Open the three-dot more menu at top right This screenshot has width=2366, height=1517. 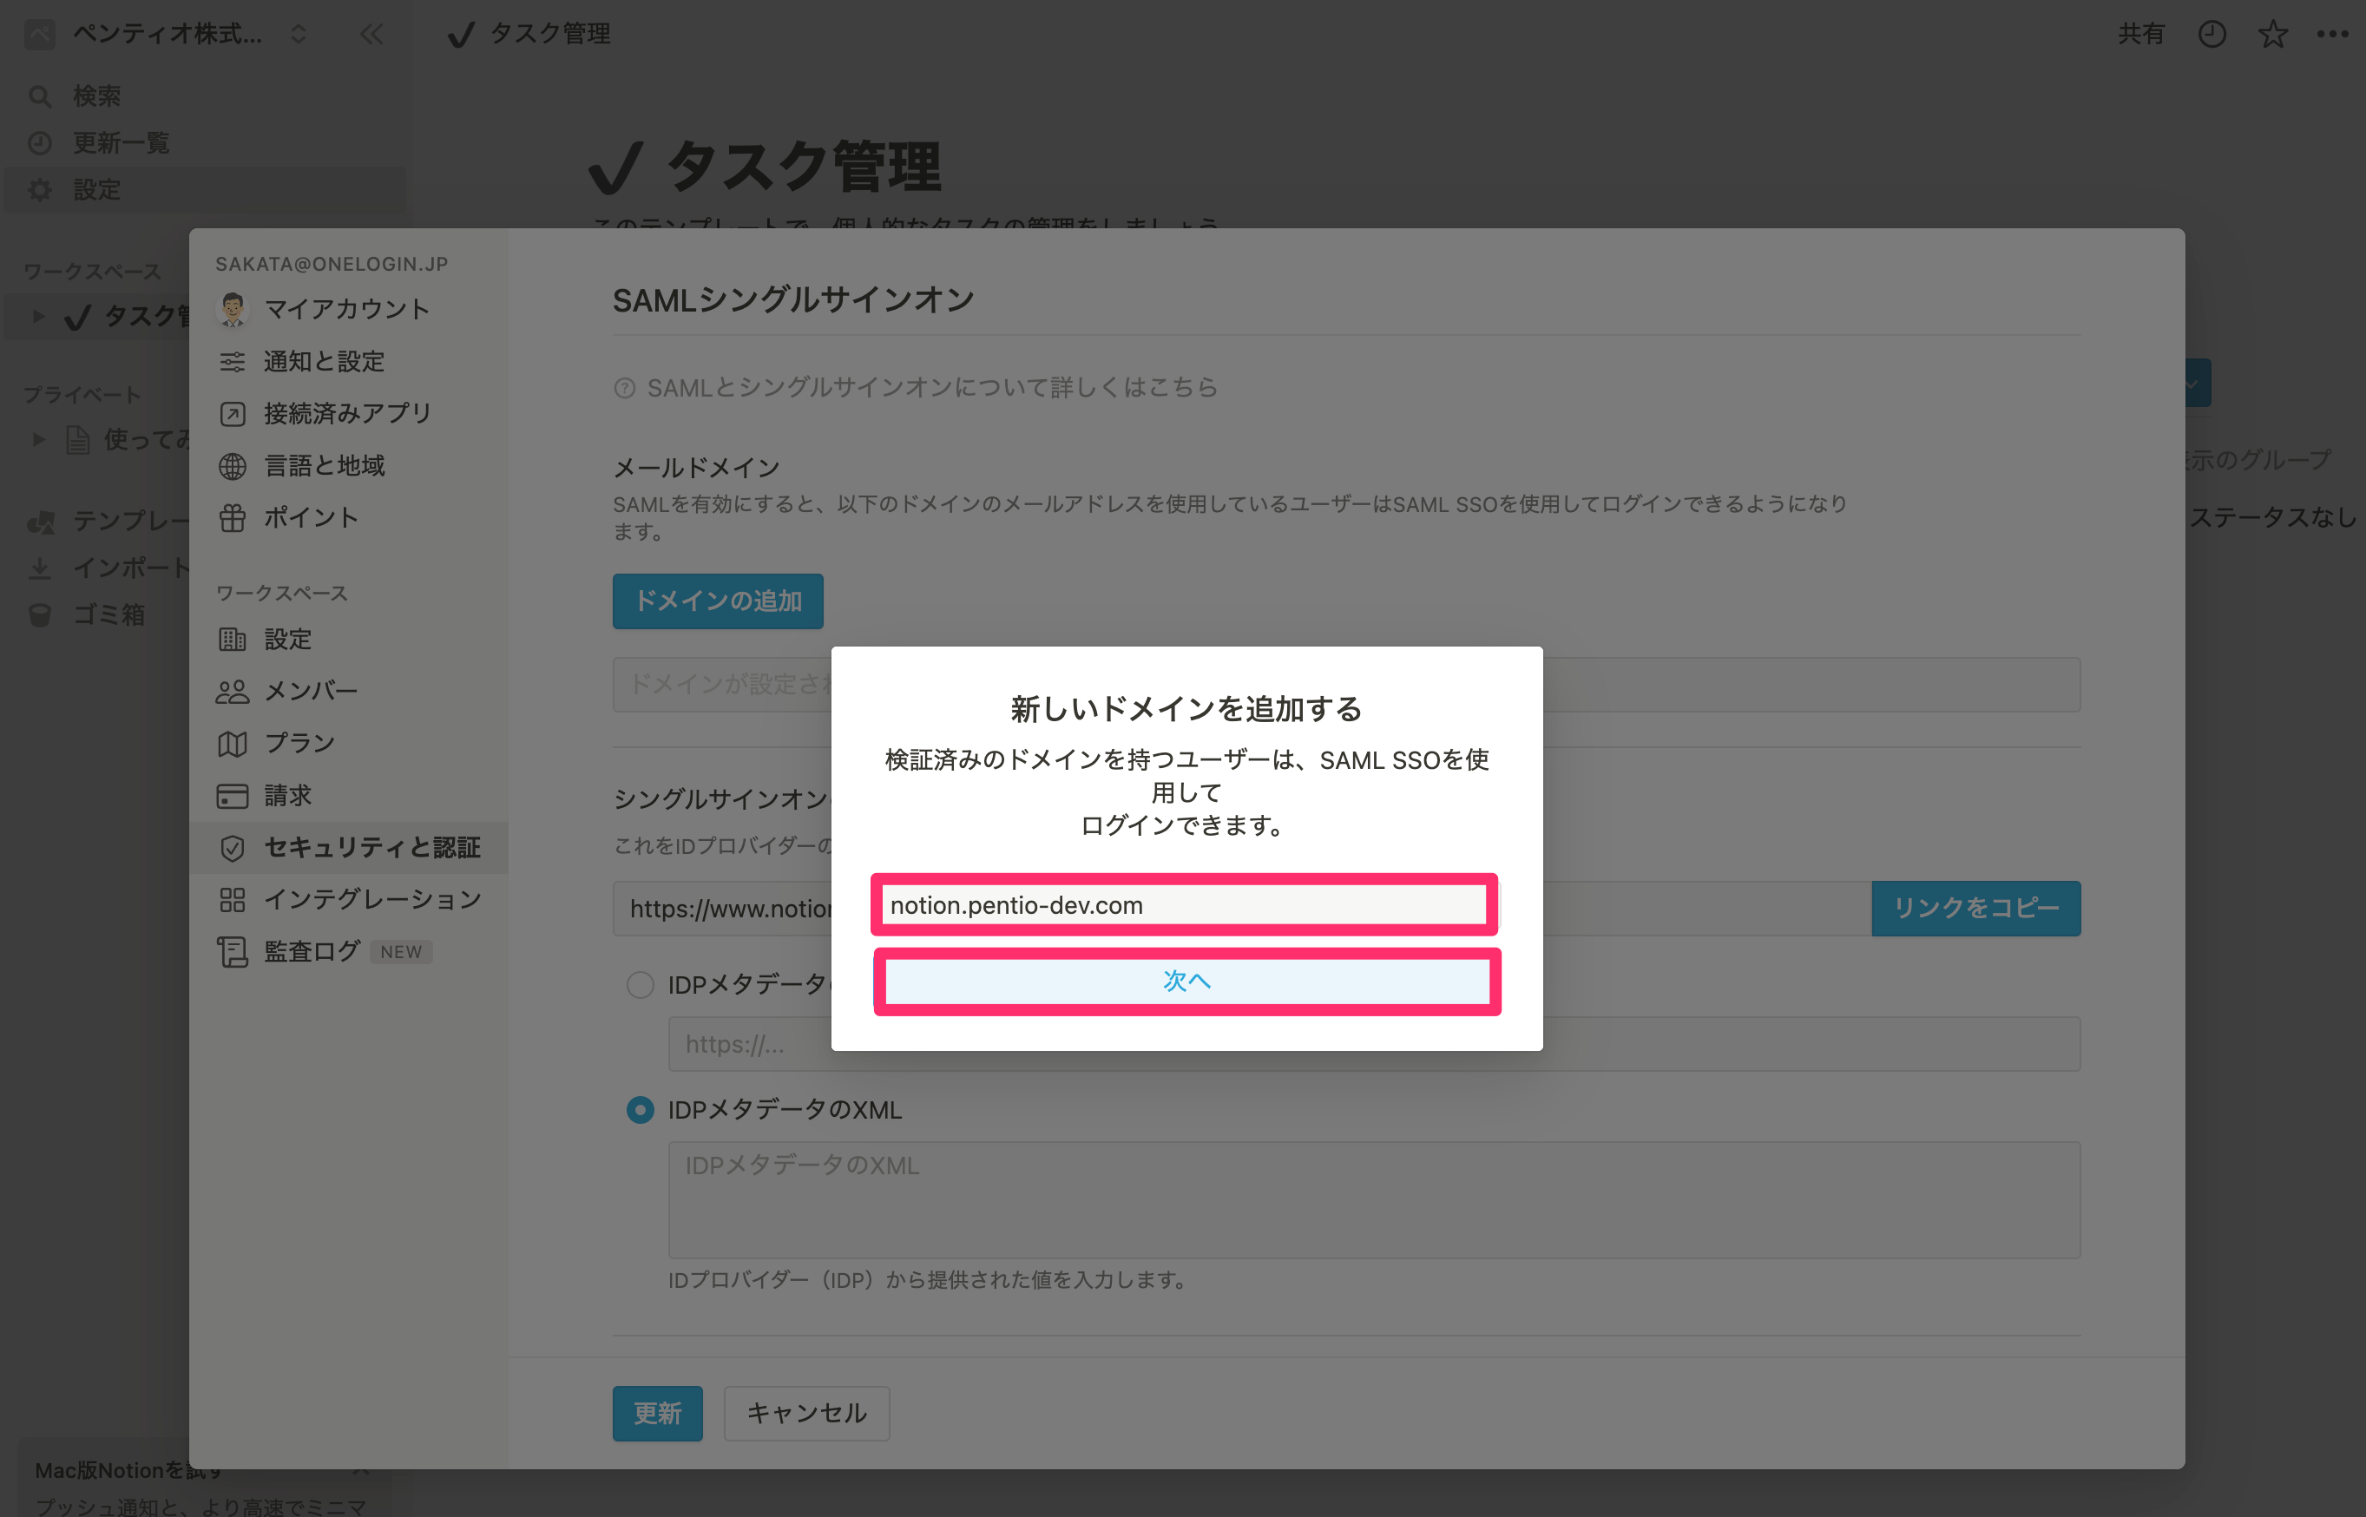[x=2331, y=35]
